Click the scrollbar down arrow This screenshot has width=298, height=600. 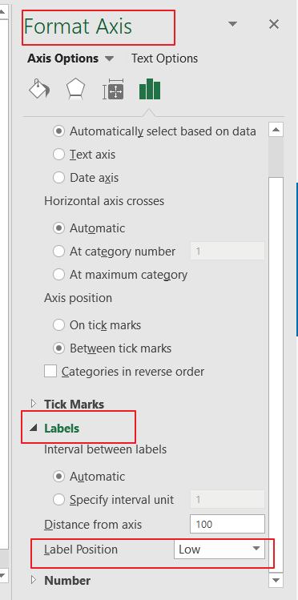(x=276, y=580)
